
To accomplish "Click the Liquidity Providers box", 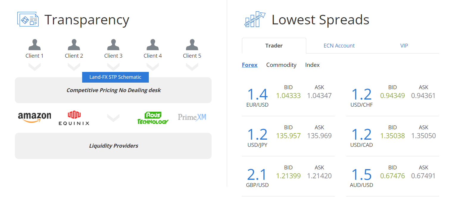I will 113,146.
